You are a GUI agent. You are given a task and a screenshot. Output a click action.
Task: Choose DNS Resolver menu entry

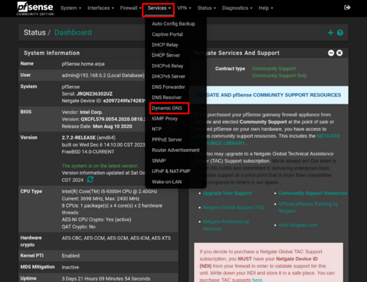[x=167, y=98]
